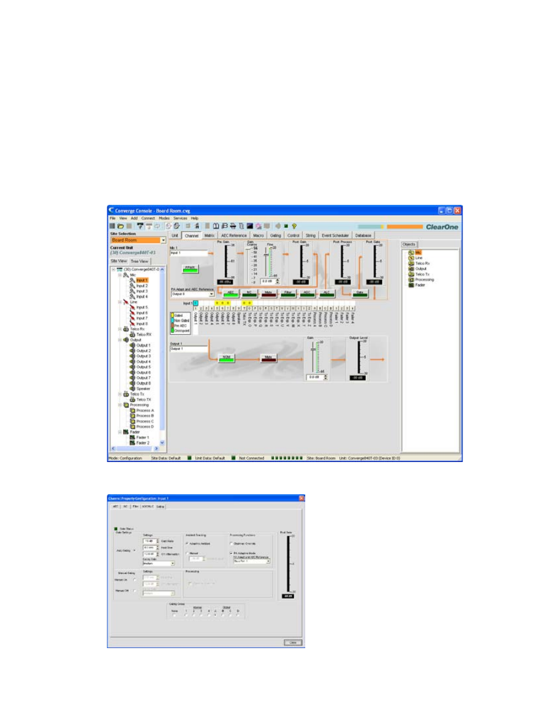Click the open folder toolbar icon
This screenshot has width=560, height=725.
(x=120, y=226)
